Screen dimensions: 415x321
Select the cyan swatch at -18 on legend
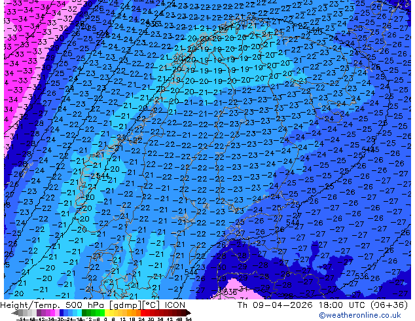79,312
